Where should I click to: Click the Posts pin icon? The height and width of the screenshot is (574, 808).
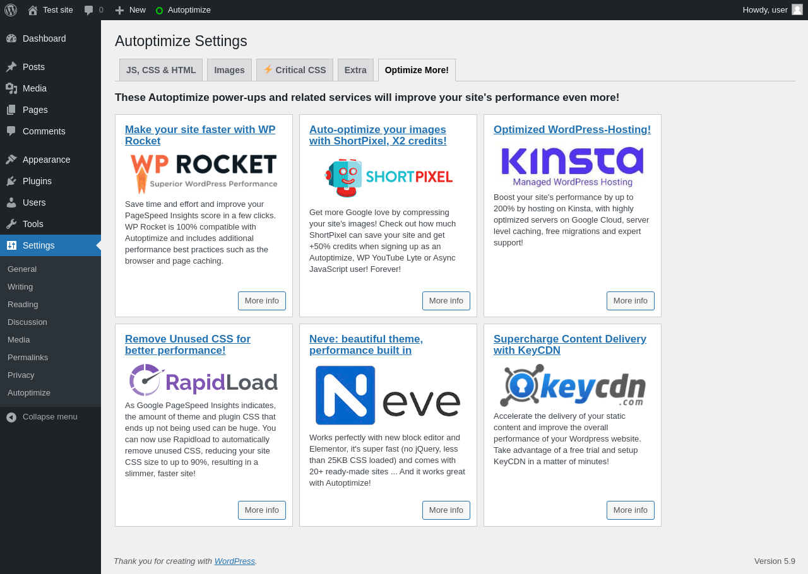tap(11, 67)
